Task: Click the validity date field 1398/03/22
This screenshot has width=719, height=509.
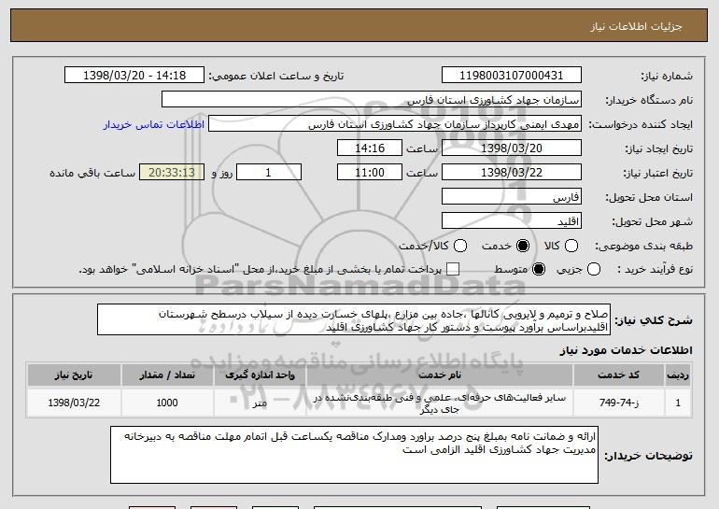Action: pos(512,173)
